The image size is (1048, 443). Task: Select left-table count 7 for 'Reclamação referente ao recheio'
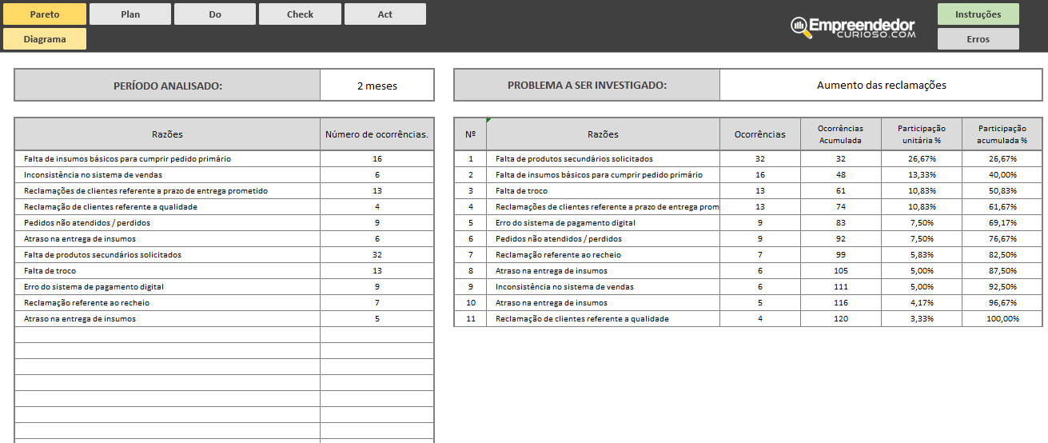tap(377, 302)
